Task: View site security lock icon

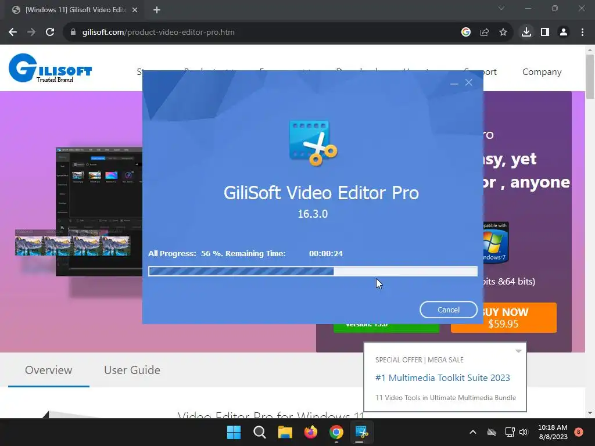Action: point(73,33)
